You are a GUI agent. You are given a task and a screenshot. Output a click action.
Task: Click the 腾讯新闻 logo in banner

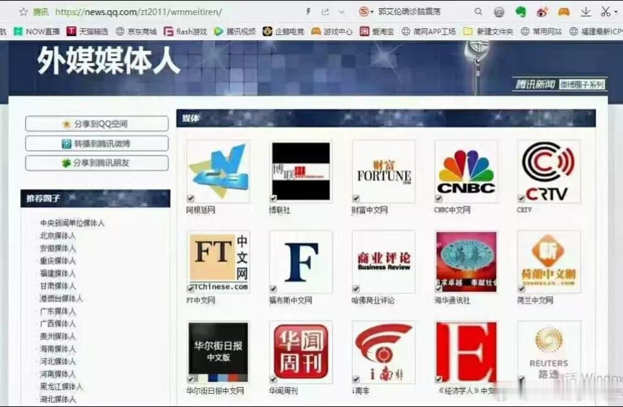pyautogui.click(x=535, y=84)
